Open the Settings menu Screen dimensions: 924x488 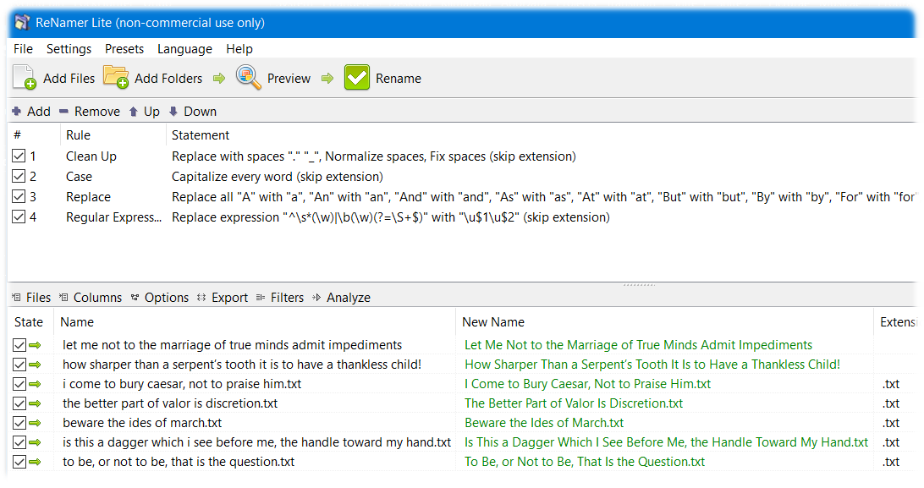[69, 49]
